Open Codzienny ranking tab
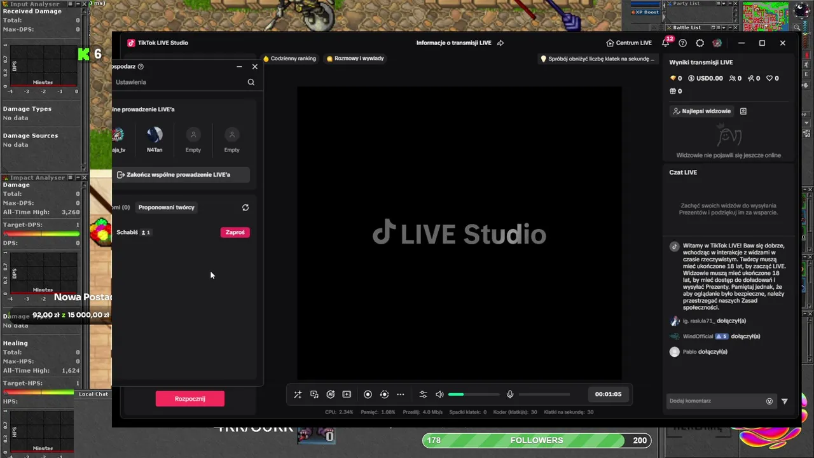 [x=289, y=59]
